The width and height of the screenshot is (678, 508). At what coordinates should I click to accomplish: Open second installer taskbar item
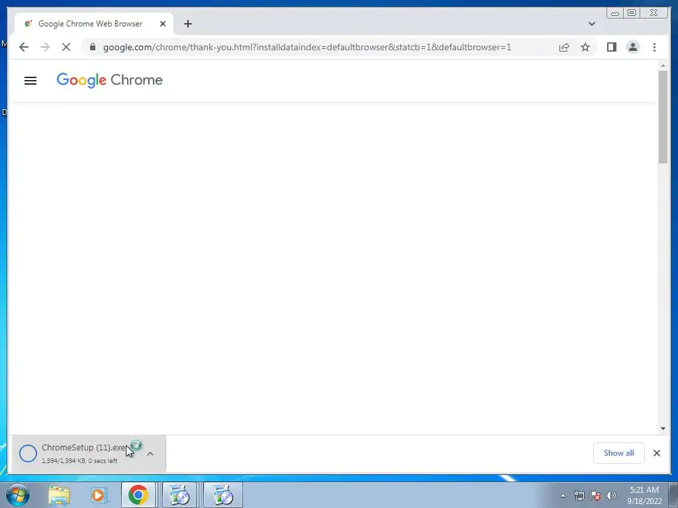pos(223,495)
